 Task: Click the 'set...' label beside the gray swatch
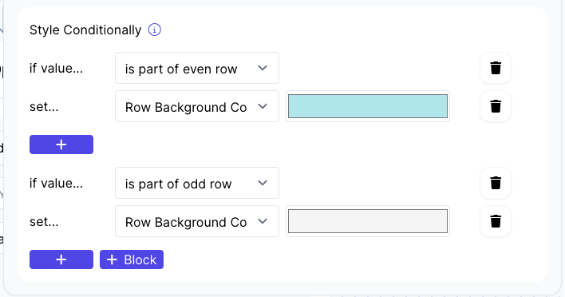44,222
